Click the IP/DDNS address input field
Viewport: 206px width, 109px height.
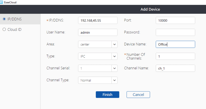[x=98, y=20]
